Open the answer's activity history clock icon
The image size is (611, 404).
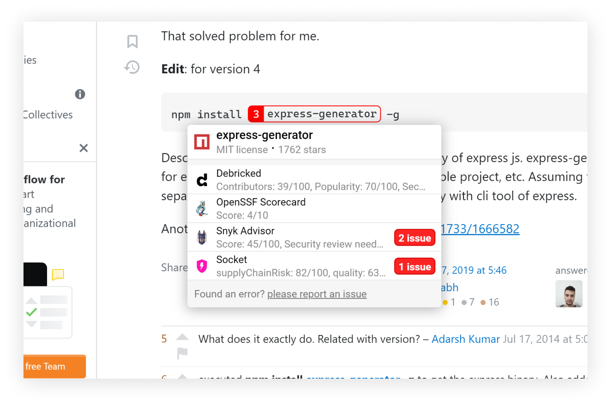[132, 68]
